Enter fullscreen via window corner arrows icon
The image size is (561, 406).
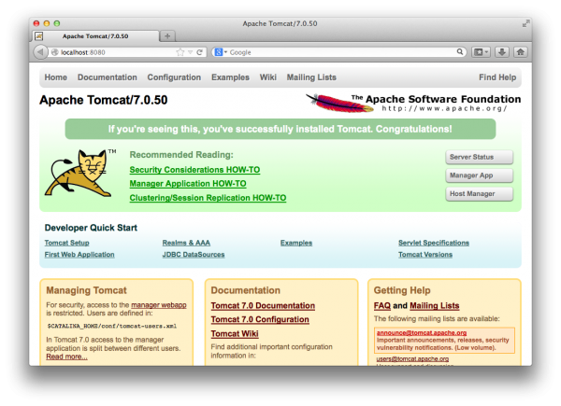point(525,23)
